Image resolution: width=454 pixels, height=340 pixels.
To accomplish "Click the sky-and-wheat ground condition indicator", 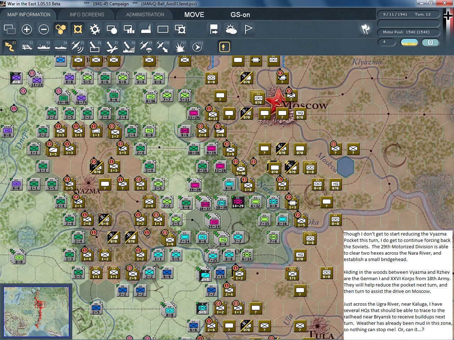I will [409, 42].
